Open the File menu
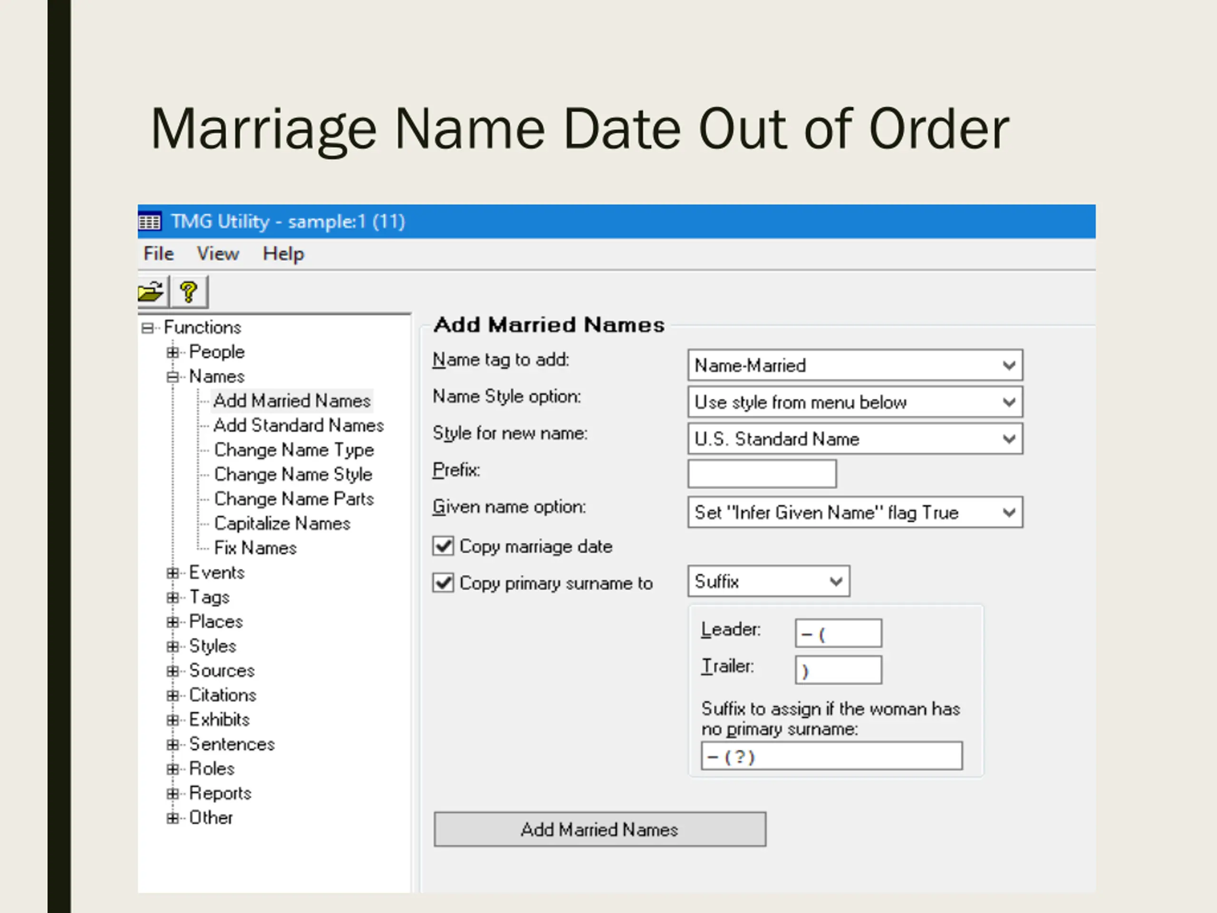This screenshot has width=1217, height=913. pos(158,254)
